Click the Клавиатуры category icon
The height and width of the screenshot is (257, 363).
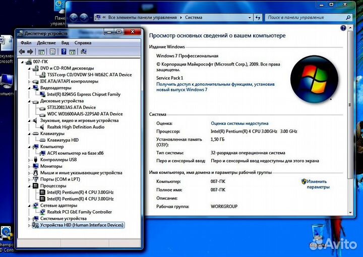[x=35, y=134]
